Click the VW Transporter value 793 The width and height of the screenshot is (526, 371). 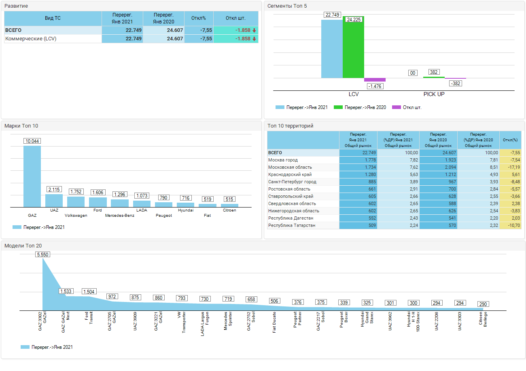182,298
